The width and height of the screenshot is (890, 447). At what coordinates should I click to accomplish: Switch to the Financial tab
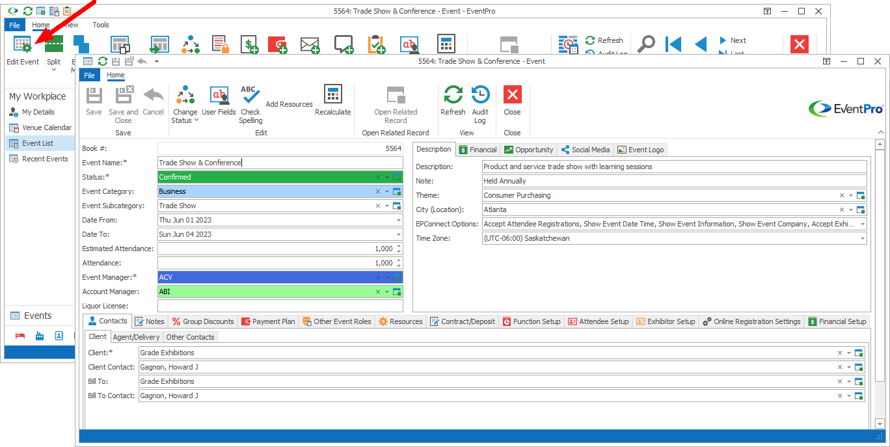click(478, 150)
